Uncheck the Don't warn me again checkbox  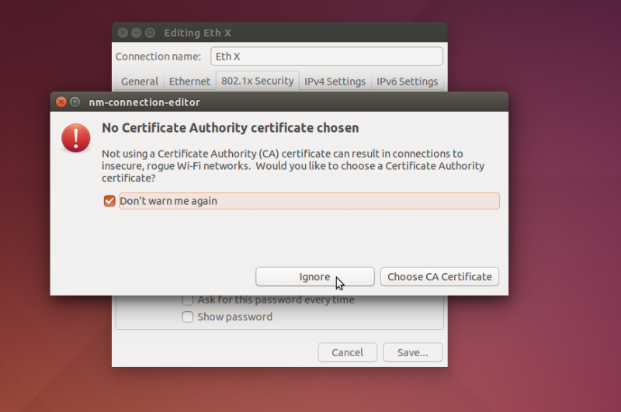point(109,201)
